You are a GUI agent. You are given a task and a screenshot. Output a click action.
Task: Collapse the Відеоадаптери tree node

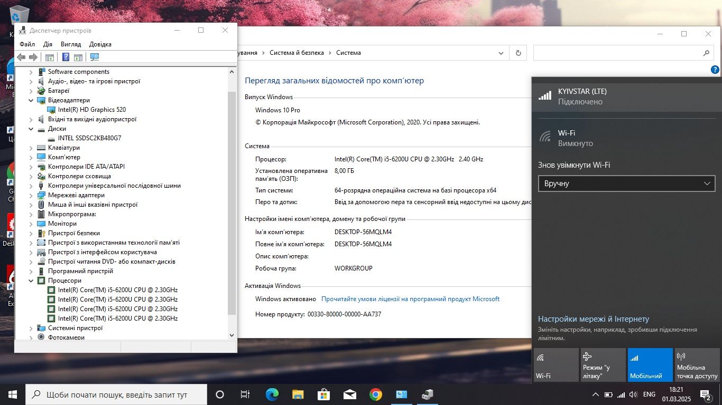[31, 100]
